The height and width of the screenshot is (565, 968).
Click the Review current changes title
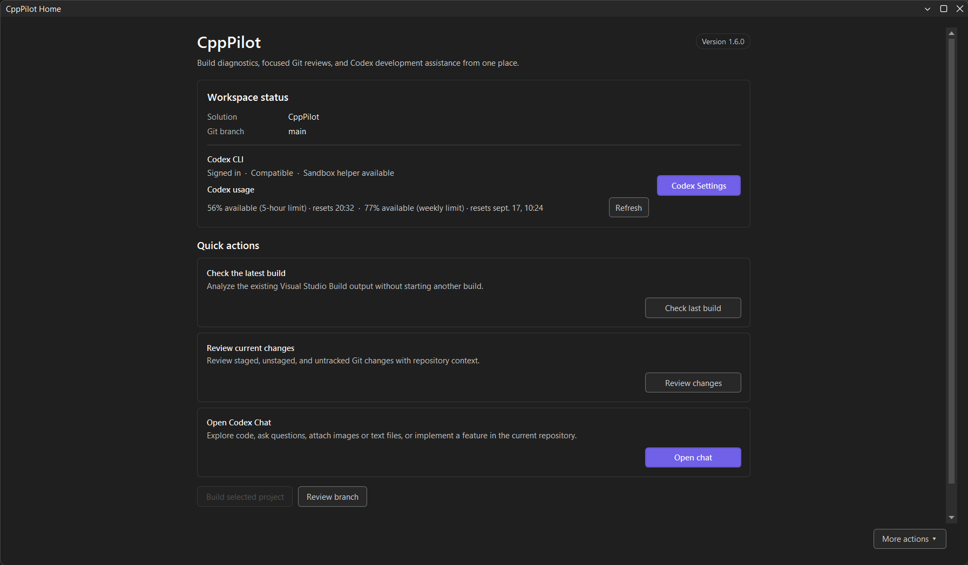pos(251,348)
